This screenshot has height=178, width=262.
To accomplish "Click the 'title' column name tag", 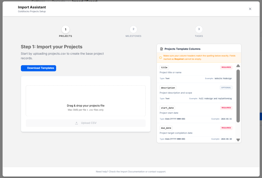I will 164,67.
